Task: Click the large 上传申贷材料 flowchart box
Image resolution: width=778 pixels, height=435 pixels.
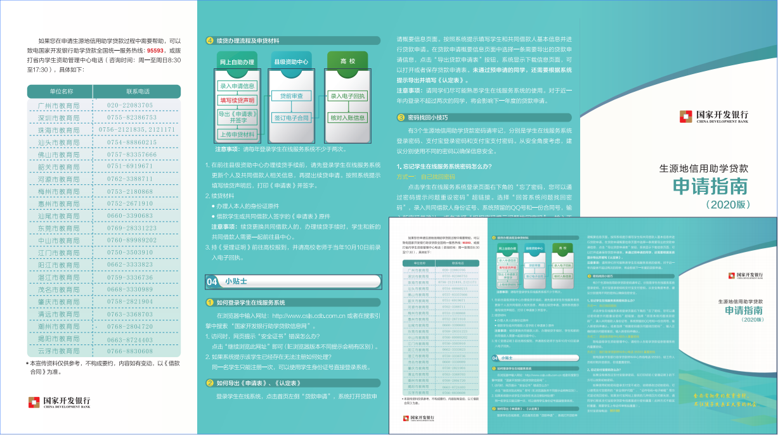Action: click(x=237, y=134)
